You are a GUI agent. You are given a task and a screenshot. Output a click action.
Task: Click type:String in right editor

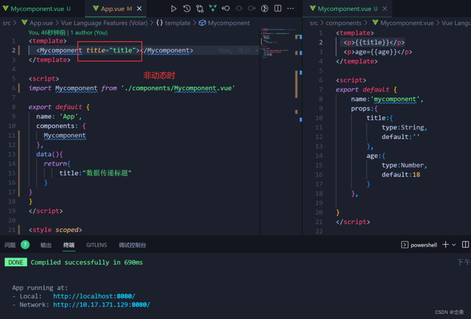coord(404,127)
